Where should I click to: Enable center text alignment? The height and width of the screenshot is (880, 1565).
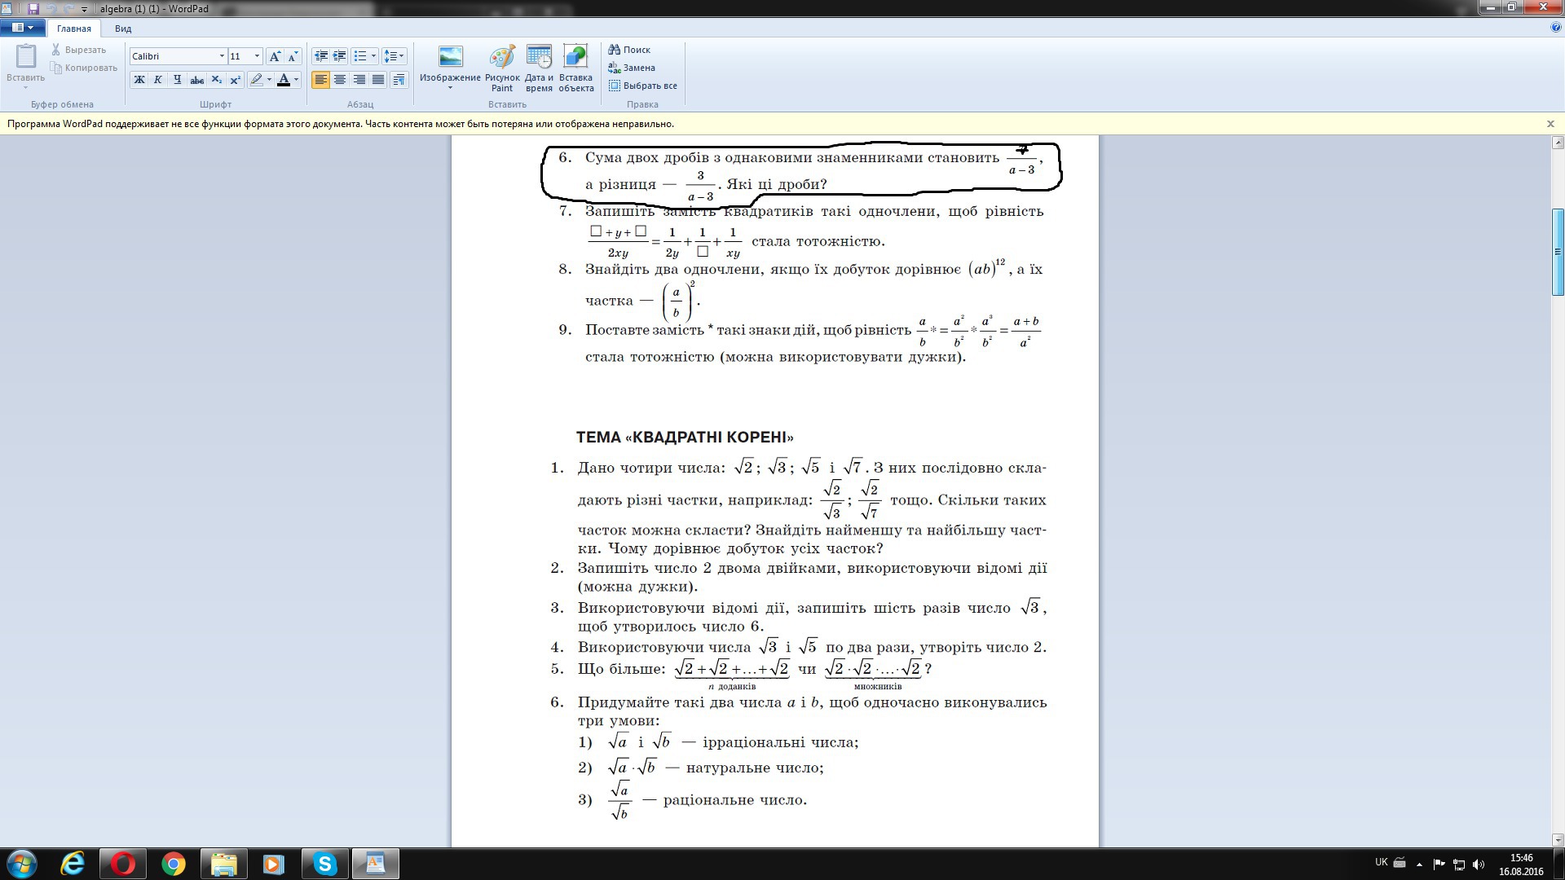340,80
